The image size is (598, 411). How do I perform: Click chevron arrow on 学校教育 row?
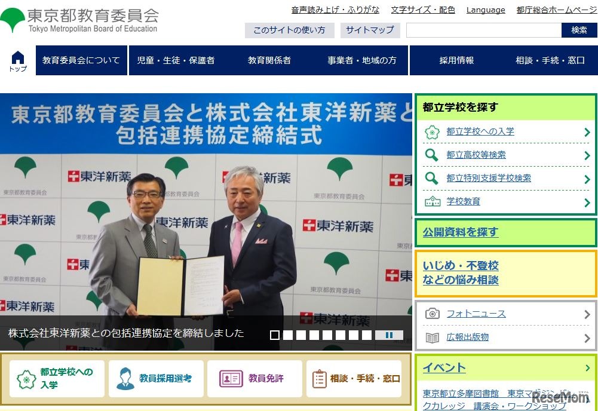tap(587, 203)
